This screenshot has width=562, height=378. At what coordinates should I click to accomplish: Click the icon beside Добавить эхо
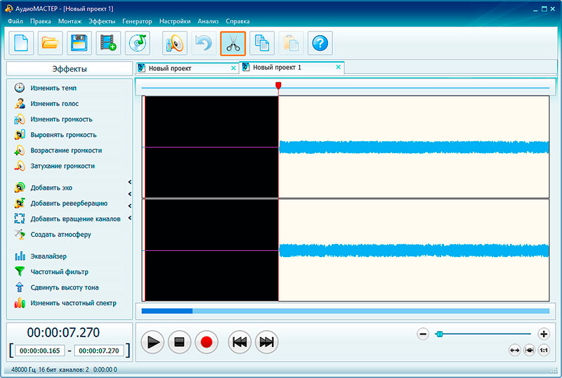pyautogui.click(x=20, y=188)
